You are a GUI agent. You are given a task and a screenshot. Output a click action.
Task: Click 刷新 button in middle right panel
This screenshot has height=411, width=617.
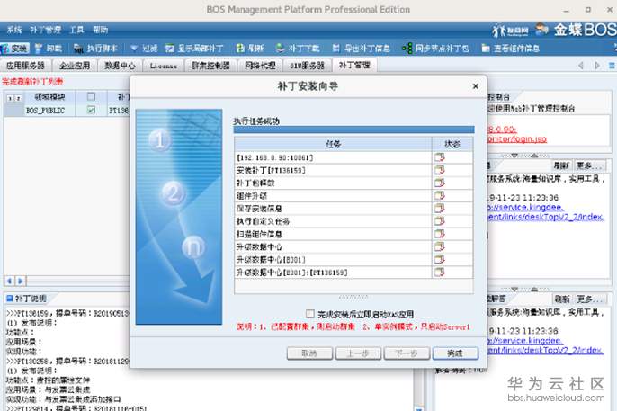click(561, 165)
